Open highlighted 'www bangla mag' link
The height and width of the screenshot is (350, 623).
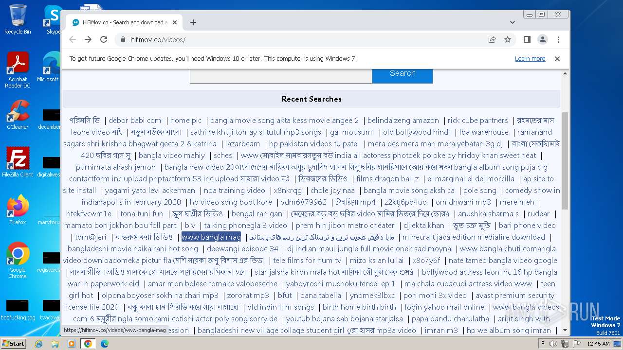211,237
